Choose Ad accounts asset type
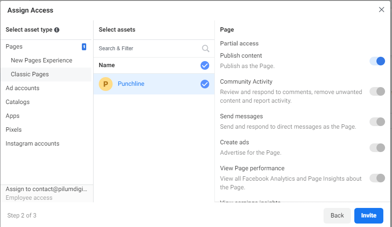392x227 pixels. point(23,88)
